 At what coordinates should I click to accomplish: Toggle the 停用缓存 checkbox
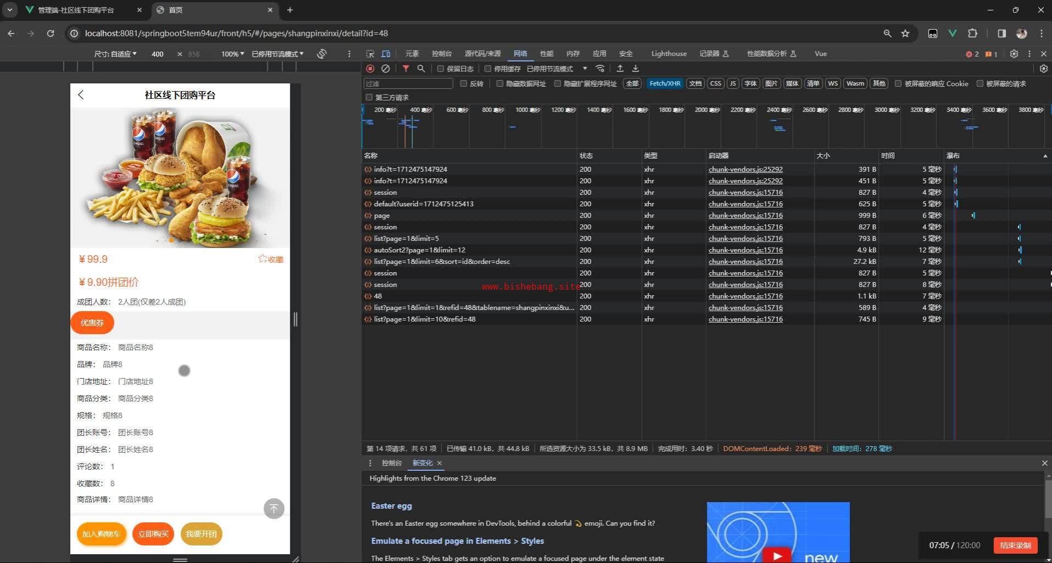tap(488, 69)
